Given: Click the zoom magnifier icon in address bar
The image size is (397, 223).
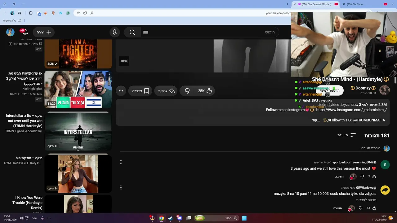Looking at the screenshot, I should pyautogui.click(x=91, y=13).
